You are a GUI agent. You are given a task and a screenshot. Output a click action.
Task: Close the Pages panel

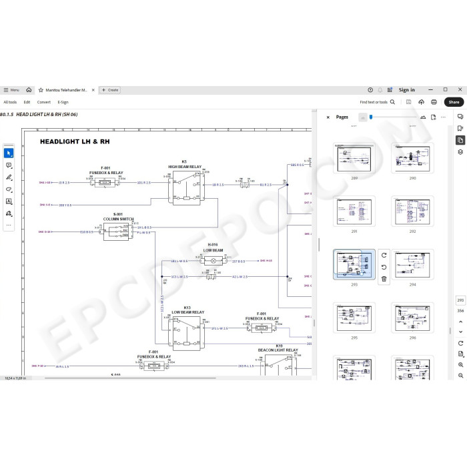328,117
